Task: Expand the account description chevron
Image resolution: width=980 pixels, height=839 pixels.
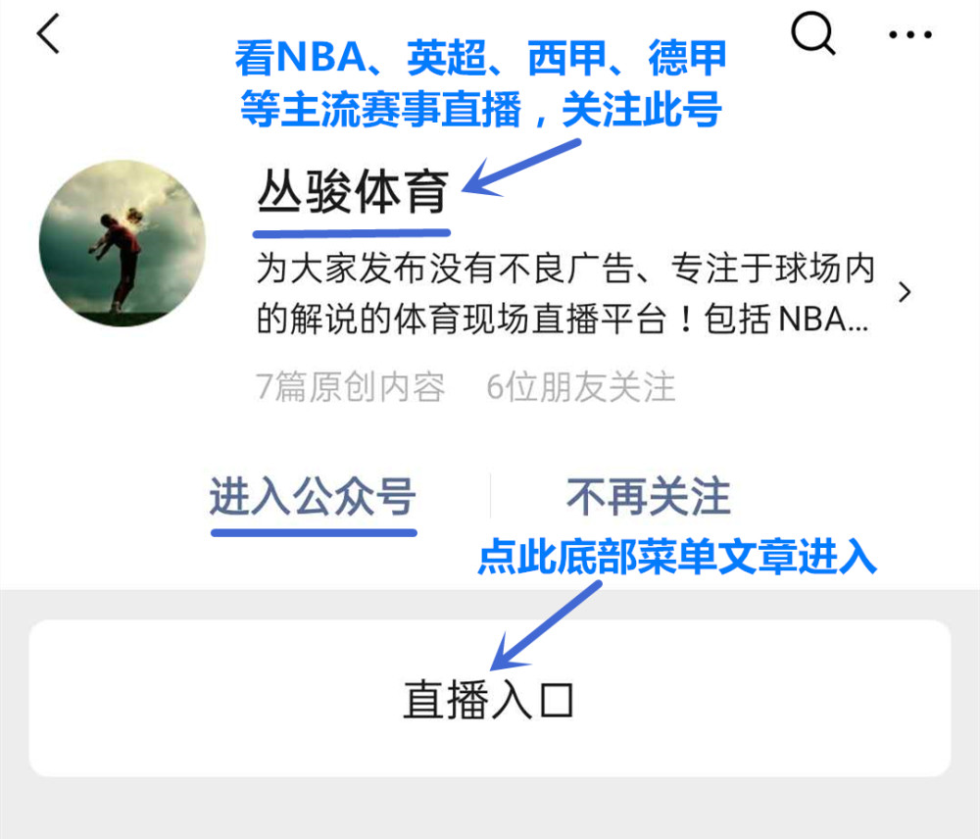Action: pyautogui.click(x=904, y=292)
